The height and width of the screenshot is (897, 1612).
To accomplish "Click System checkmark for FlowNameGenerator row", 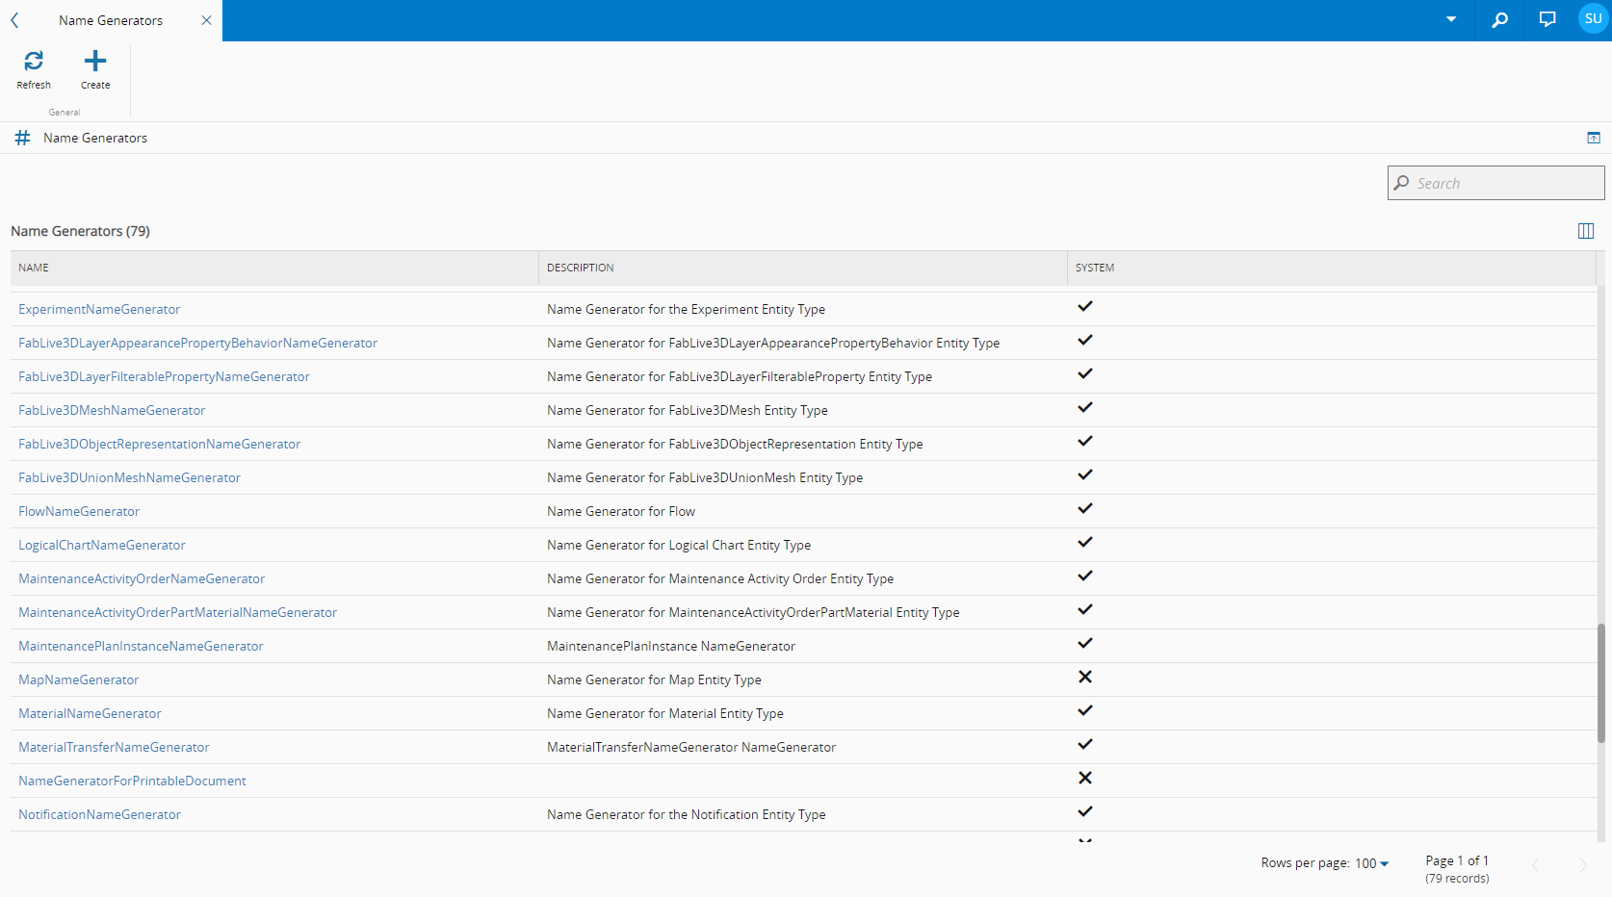I will (x=1085, y=509).
